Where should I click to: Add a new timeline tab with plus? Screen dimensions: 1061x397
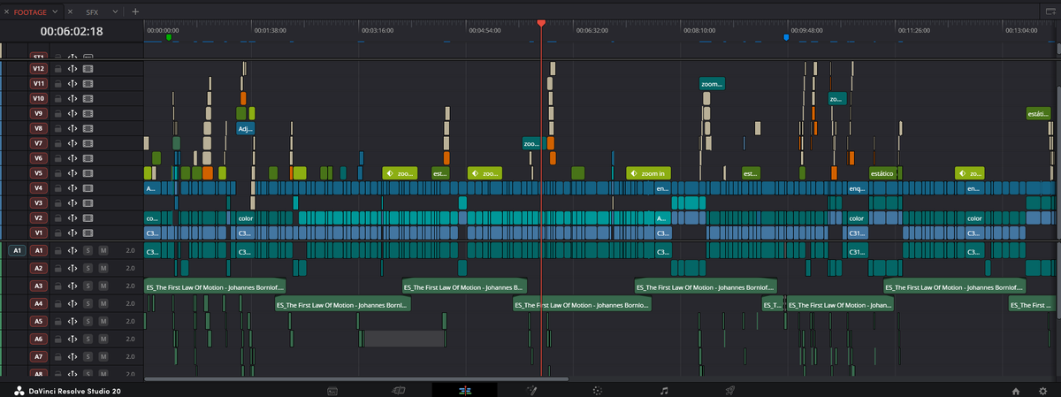135,11
